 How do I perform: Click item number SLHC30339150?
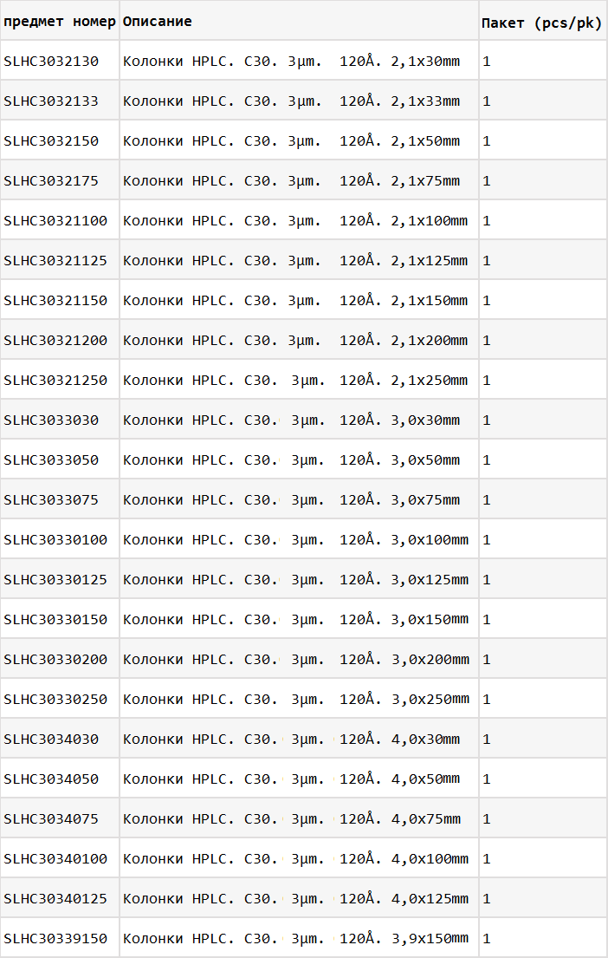tap(55, 938)
